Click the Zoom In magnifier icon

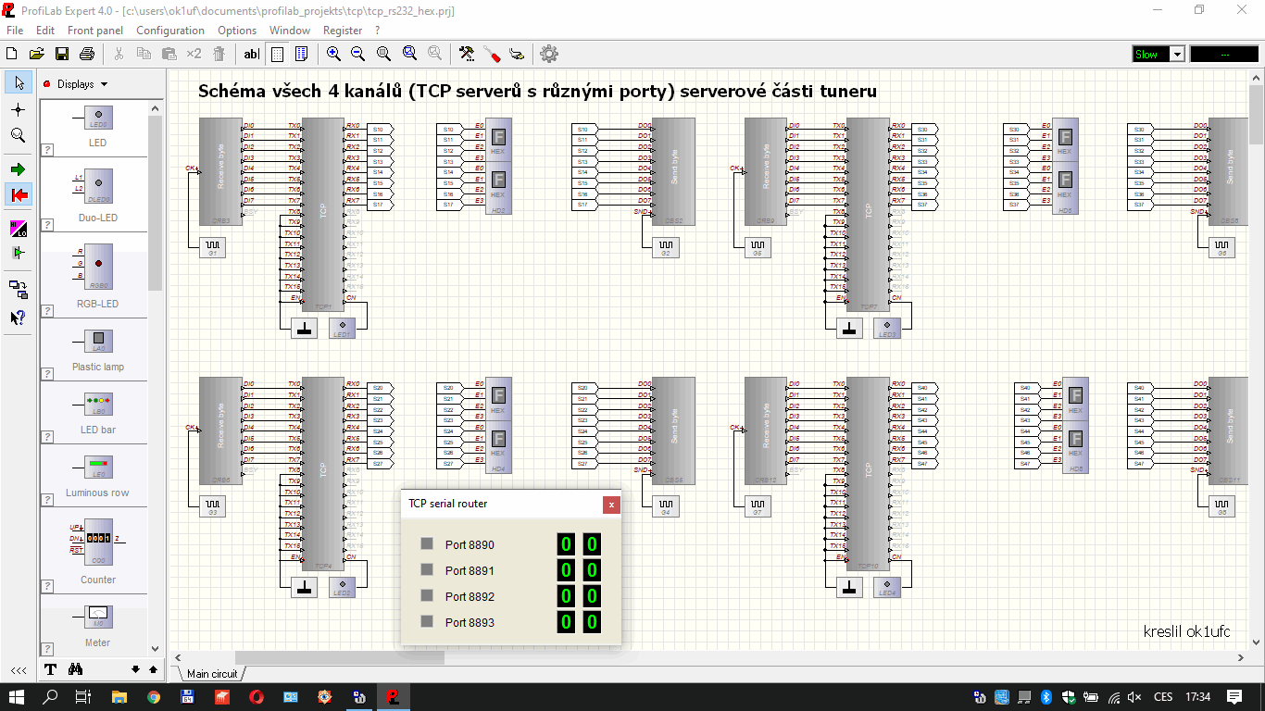333,54
